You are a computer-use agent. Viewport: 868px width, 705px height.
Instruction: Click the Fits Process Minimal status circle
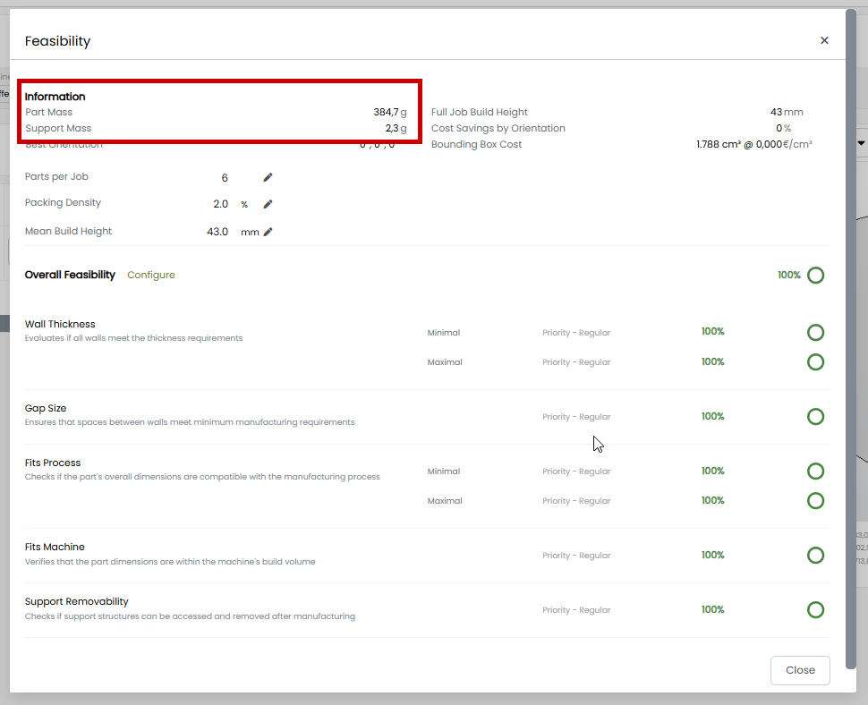point(815,471)
